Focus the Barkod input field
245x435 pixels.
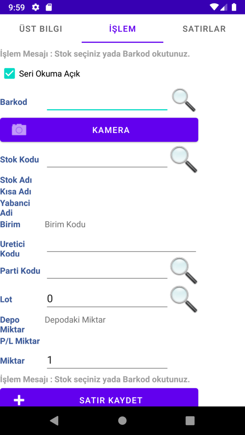pos(107,102)
